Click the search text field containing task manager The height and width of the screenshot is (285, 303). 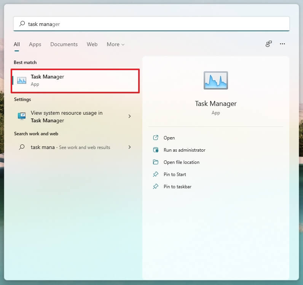151,24
